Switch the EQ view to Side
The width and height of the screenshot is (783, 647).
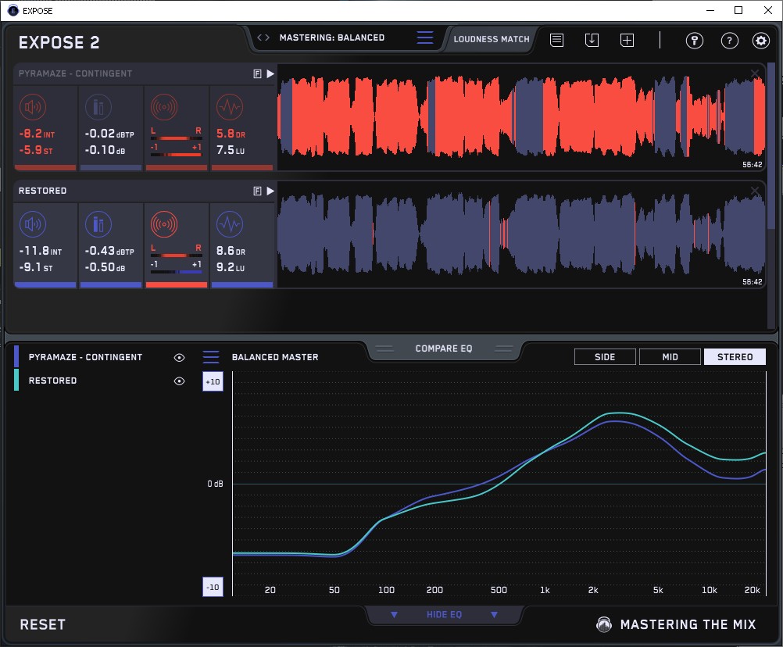pos(605,357)
